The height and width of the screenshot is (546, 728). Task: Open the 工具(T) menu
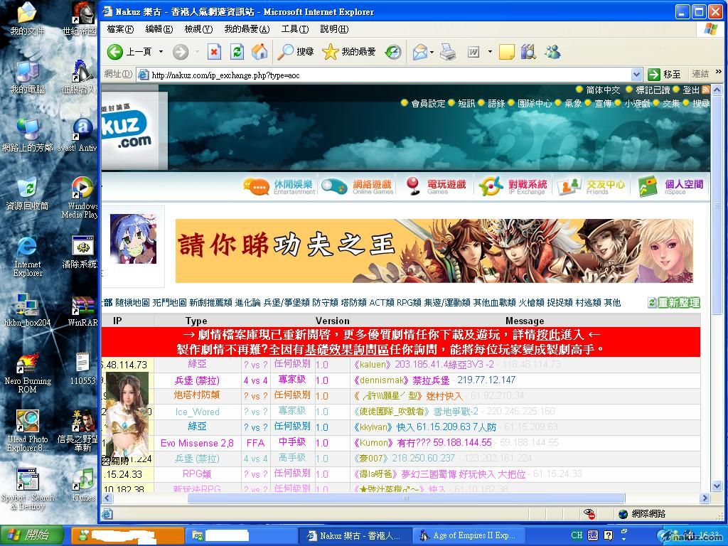295,29
